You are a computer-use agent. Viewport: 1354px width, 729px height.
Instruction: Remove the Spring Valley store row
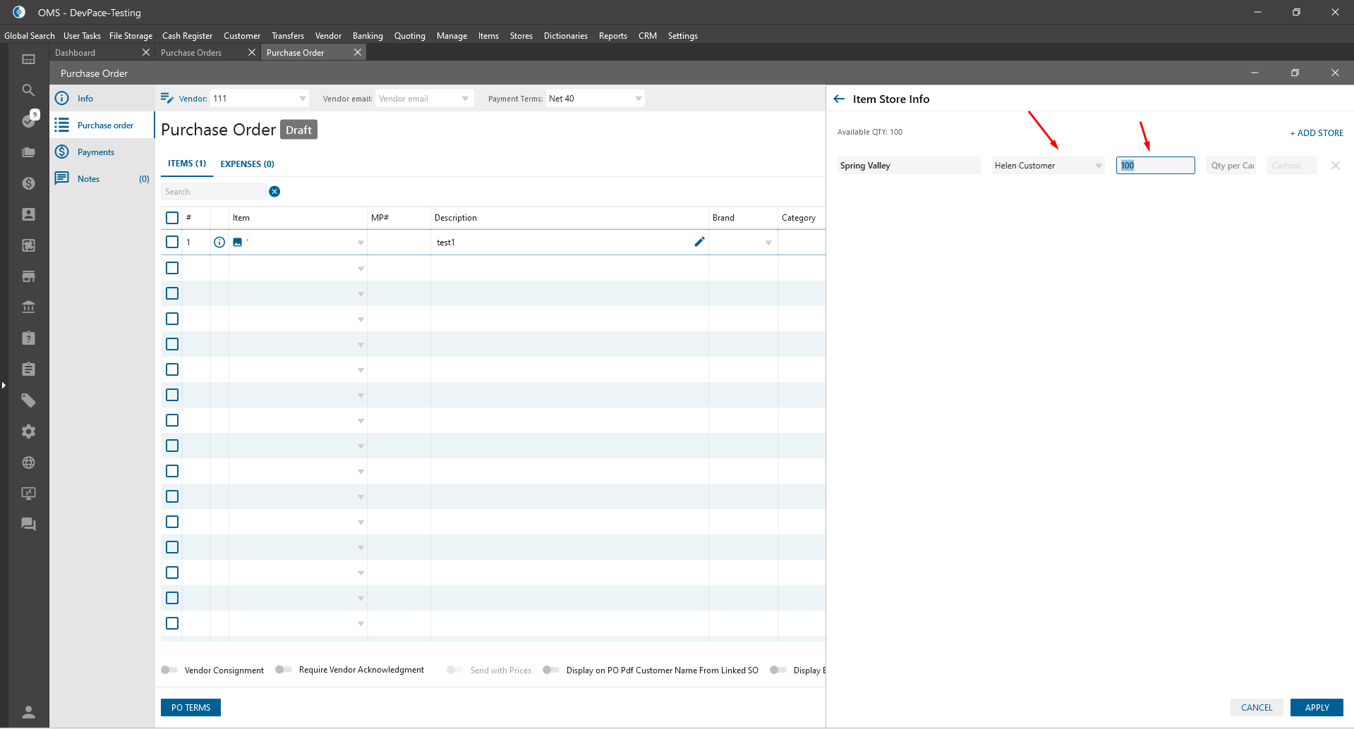(1336, 166)
